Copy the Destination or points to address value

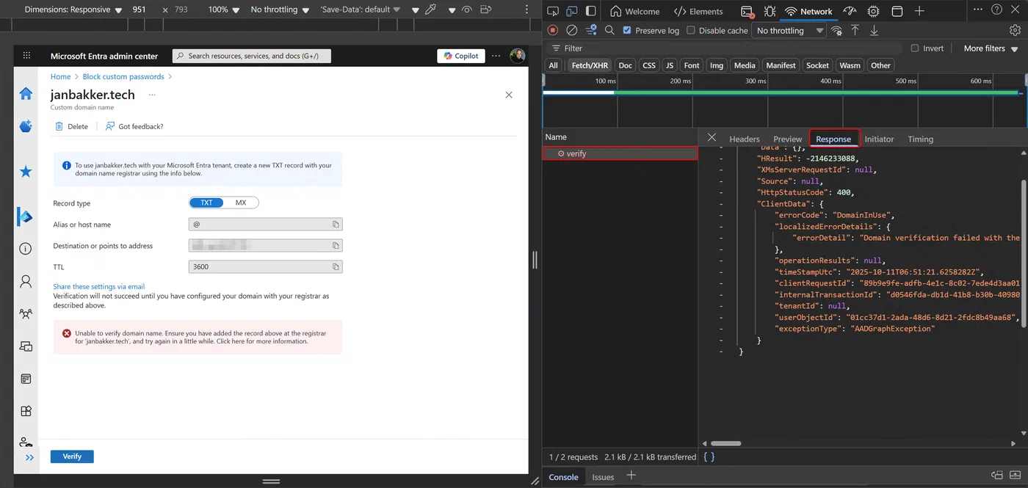[336, 246]
